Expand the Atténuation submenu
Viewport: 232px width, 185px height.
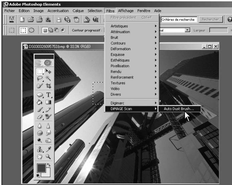pos(132,32)
